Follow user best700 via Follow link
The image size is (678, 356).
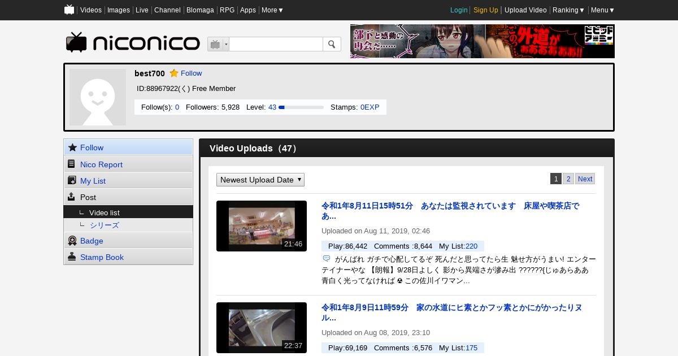click(191, 73)
